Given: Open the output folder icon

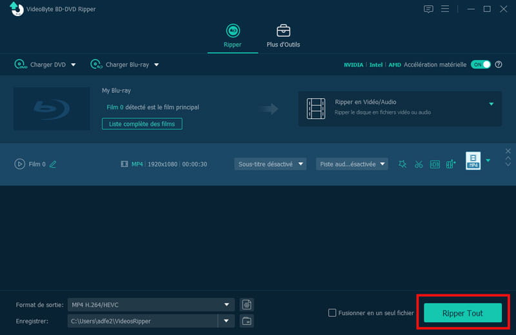Looking at the screenshot, I should click(247, 321).
